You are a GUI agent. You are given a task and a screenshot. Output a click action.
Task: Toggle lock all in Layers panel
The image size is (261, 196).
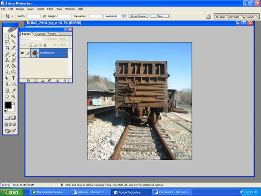(x=45, y=45)
